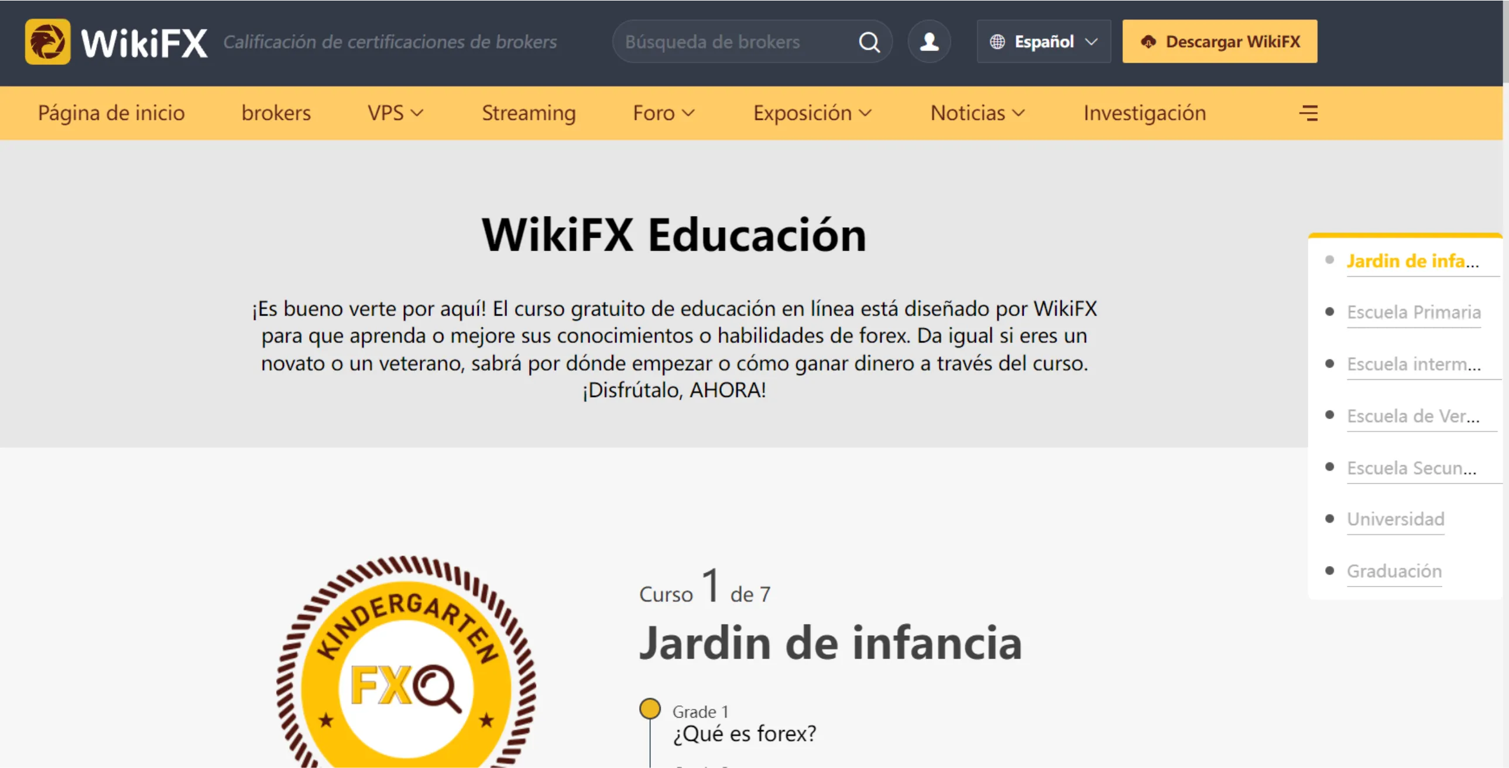Click the Calificación de certificaciones de brokers tagline
Viewport: 1509px width, 768px height.
click(x=390, y=42)
